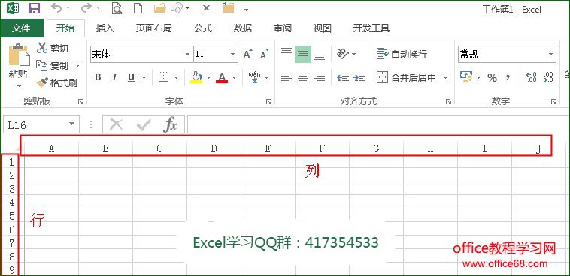Switch to View (视图) tab

(x=323, y=28)
